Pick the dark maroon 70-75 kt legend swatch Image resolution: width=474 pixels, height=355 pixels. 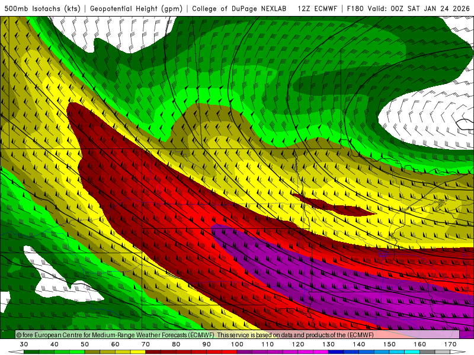pos(153,352)
